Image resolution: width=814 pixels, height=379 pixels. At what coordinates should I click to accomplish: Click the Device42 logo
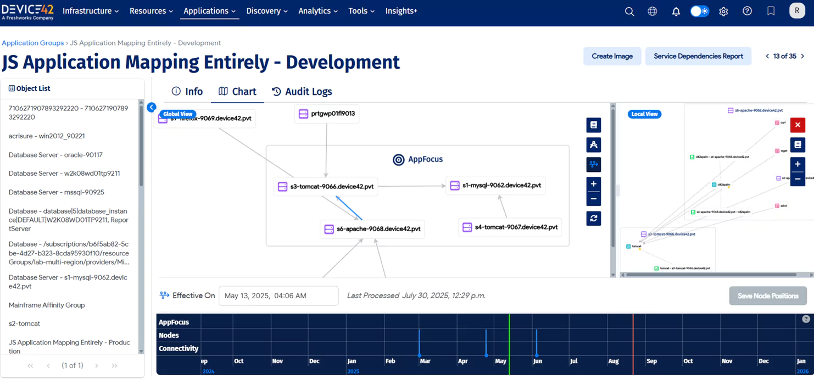click(x=28, y=11)
